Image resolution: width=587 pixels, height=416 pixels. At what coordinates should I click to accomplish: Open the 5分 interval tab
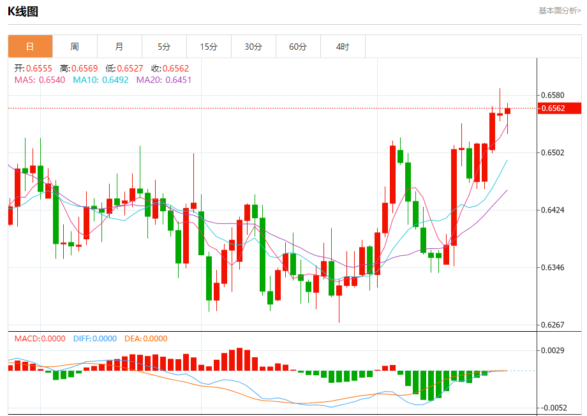coord(164,47)
